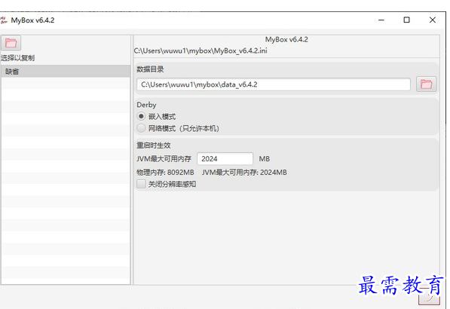Viewport: 450px width, 309px height.
Task: Click MyBox app icon in title bar
Action: 4,20
